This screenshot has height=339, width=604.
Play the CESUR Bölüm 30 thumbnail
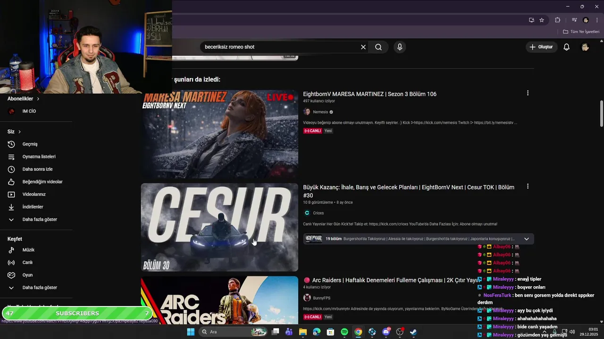click(x=219, y=227)
